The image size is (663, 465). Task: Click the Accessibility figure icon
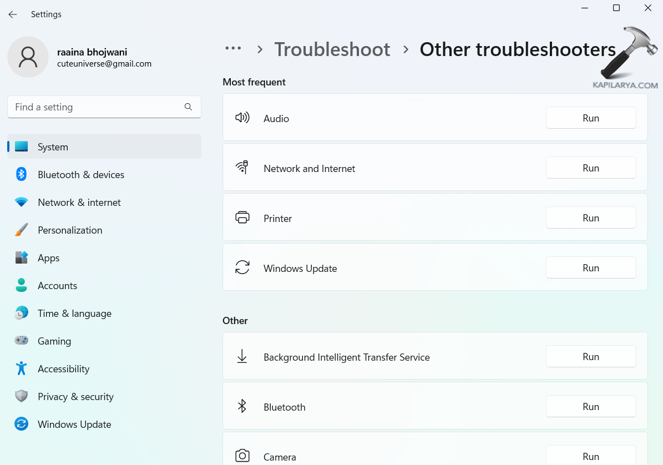point(21,368)
